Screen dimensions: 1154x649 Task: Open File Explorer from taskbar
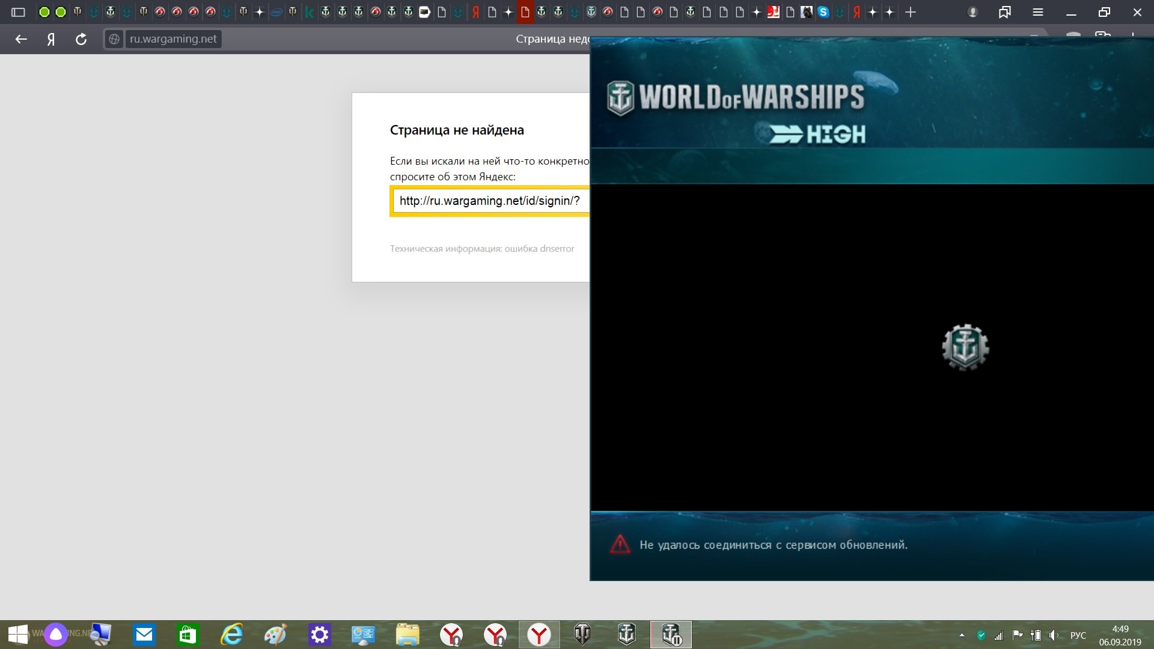[408, 635]
